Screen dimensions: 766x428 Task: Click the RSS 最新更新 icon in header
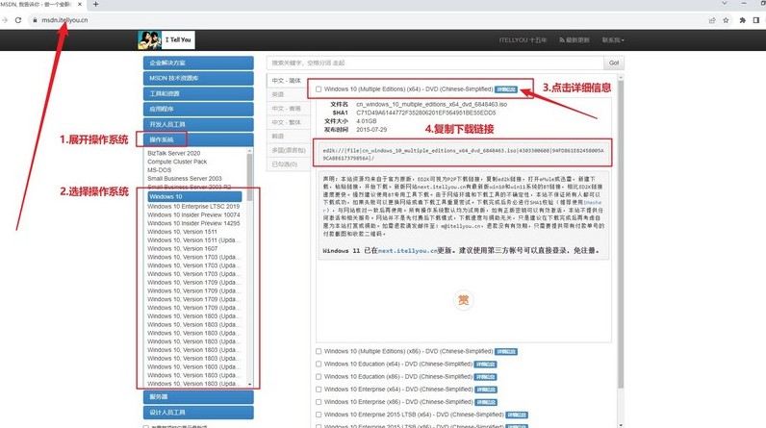560,40
